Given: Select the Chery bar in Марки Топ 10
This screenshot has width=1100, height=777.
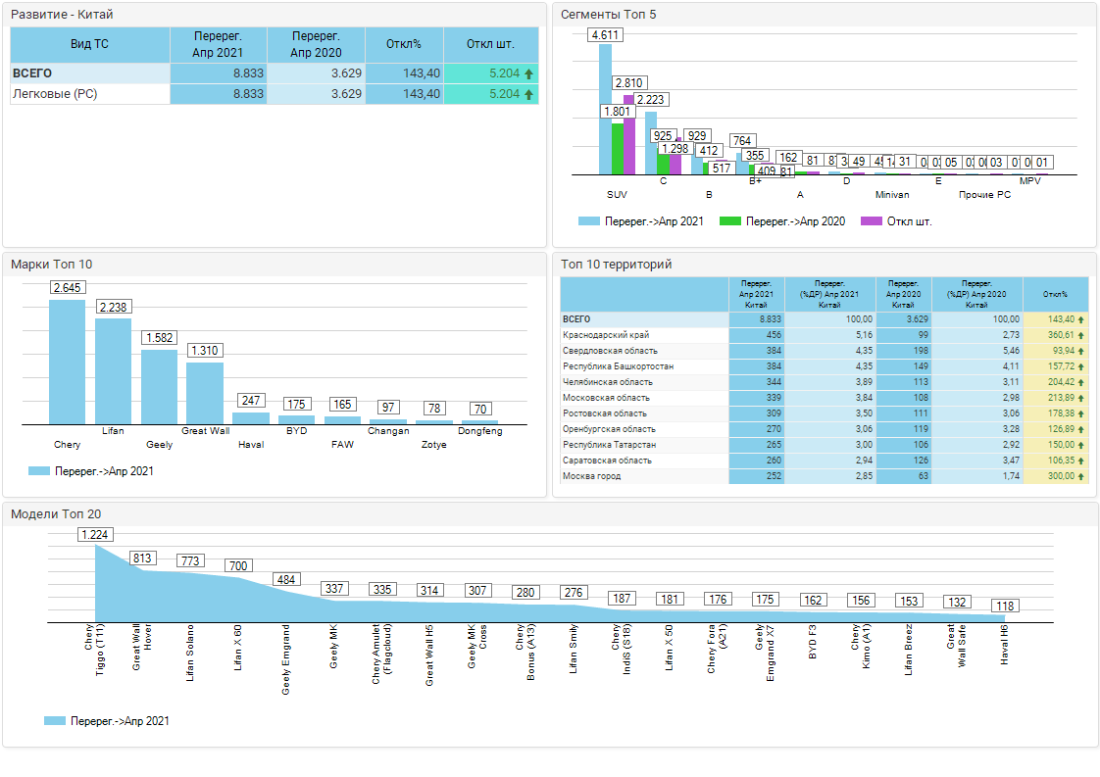Looking at the screenshot, I should [68, 362].
